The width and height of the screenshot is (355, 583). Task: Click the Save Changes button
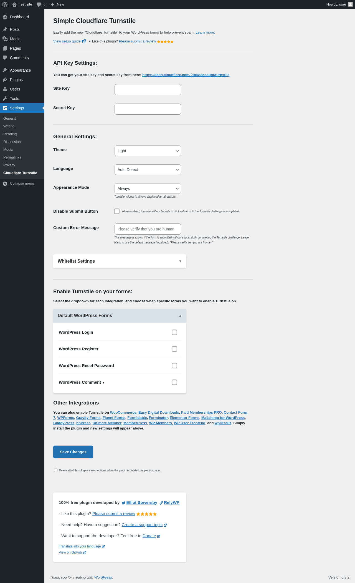[x=73, y=452]
